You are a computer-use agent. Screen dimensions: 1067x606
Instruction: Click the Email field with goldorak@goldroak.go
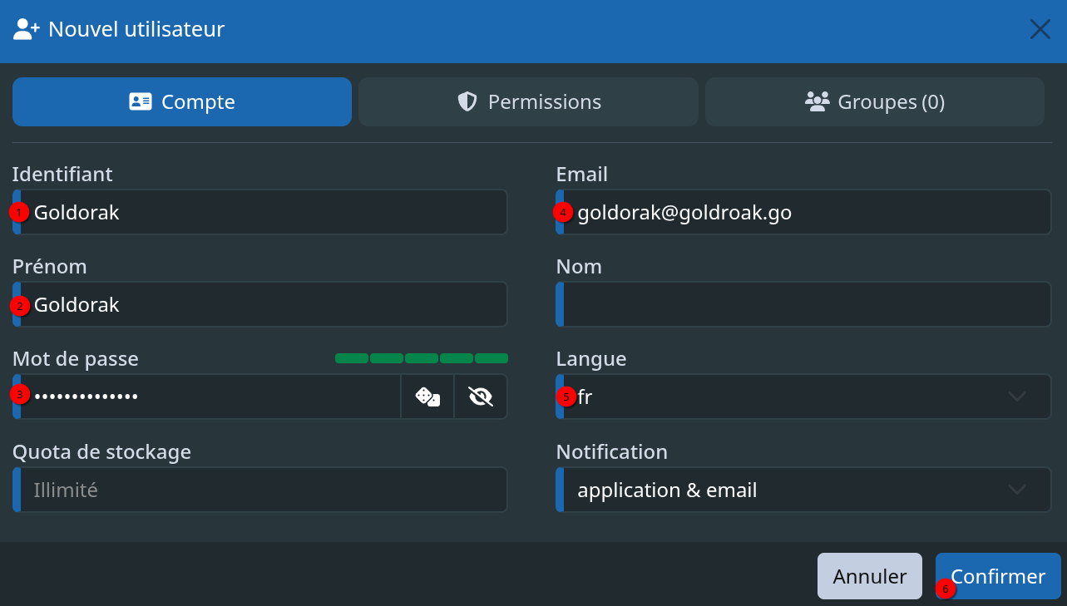[803, 212]
